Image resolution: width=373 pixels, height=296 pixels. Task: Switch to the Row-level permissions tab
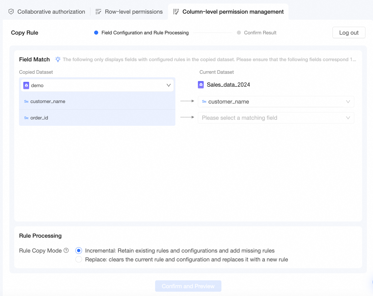[134, 12]
